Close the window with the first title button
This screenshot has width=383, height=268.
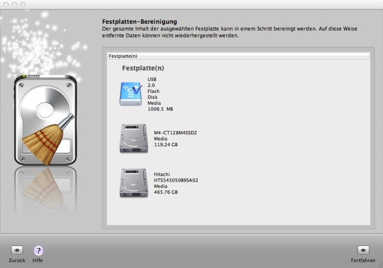(x=6, y=5)
